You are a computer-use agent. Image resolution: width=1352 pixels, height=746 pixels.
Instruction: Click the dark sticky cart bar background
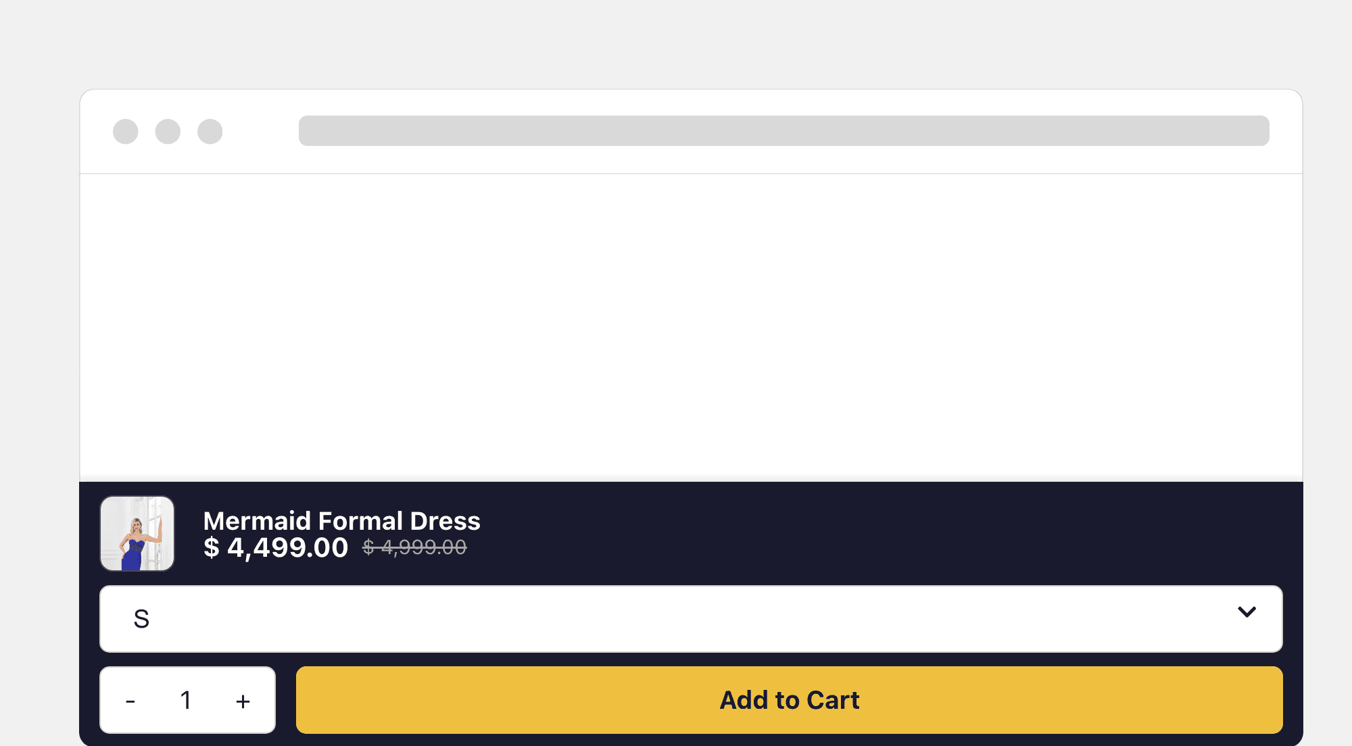tap(879, 534)
